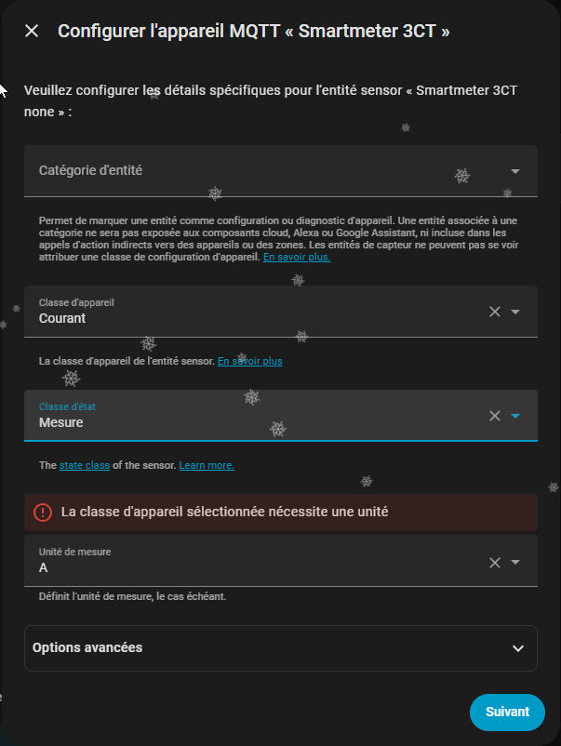Close the MQTT device configuration dialog
The height and width of the screenshot is (746, 561).
point(32,31)
